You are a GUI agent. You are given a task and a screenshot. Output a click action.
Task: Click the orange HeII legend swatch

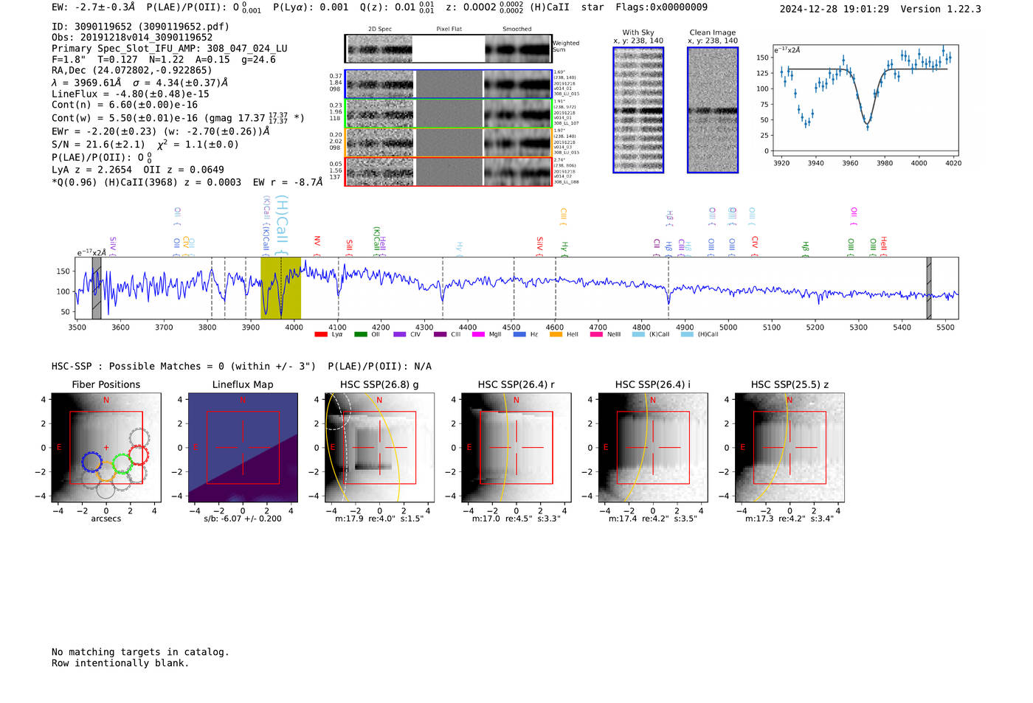(x=556, y=334)
